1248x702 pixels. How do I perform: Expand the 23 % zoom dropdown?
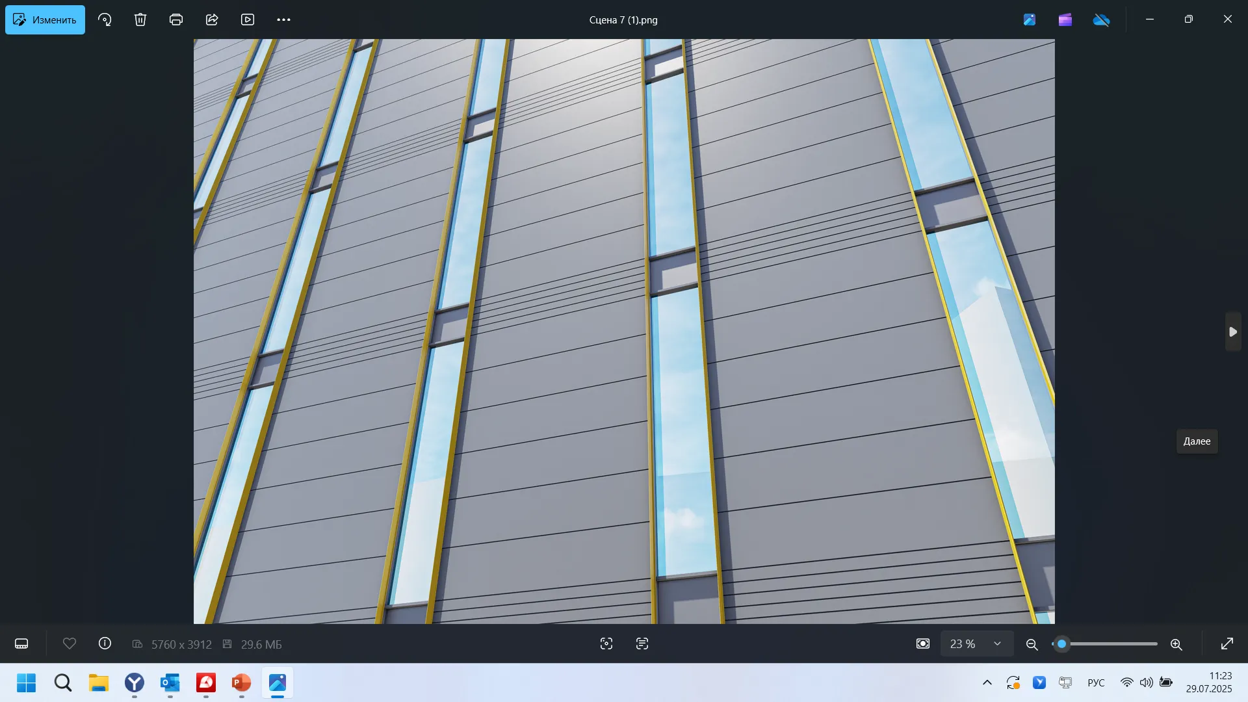997,643
